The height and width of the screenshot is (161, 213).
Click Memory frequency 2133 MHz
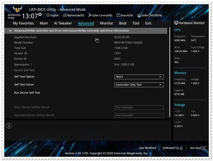[180, 83]
